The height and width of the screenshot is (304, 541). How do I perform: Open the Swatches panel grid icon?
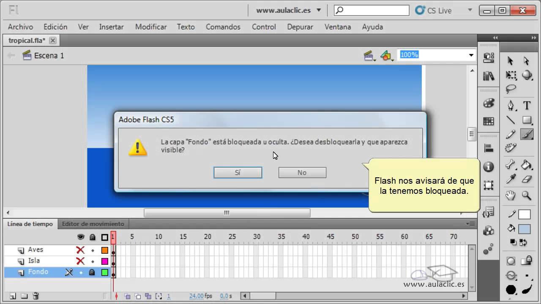[x=489, y=122]
